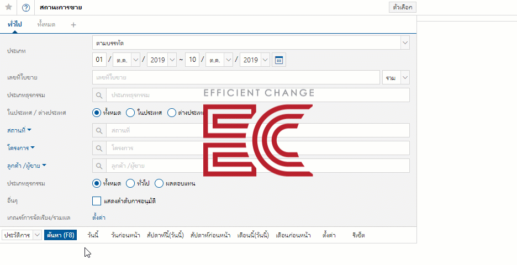Focus the ลูกค้า /ผู้ขาย input field

pos(258,166)
